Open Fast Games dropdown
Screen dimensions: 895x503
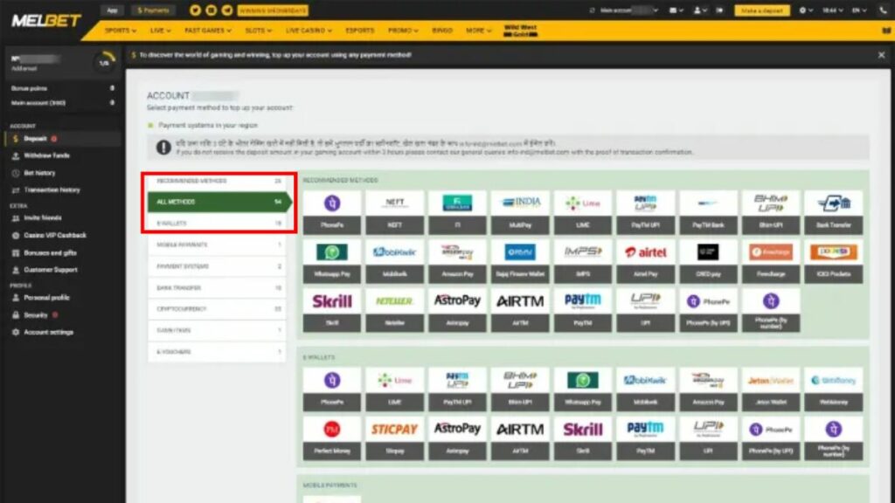[x=208, y=31]
